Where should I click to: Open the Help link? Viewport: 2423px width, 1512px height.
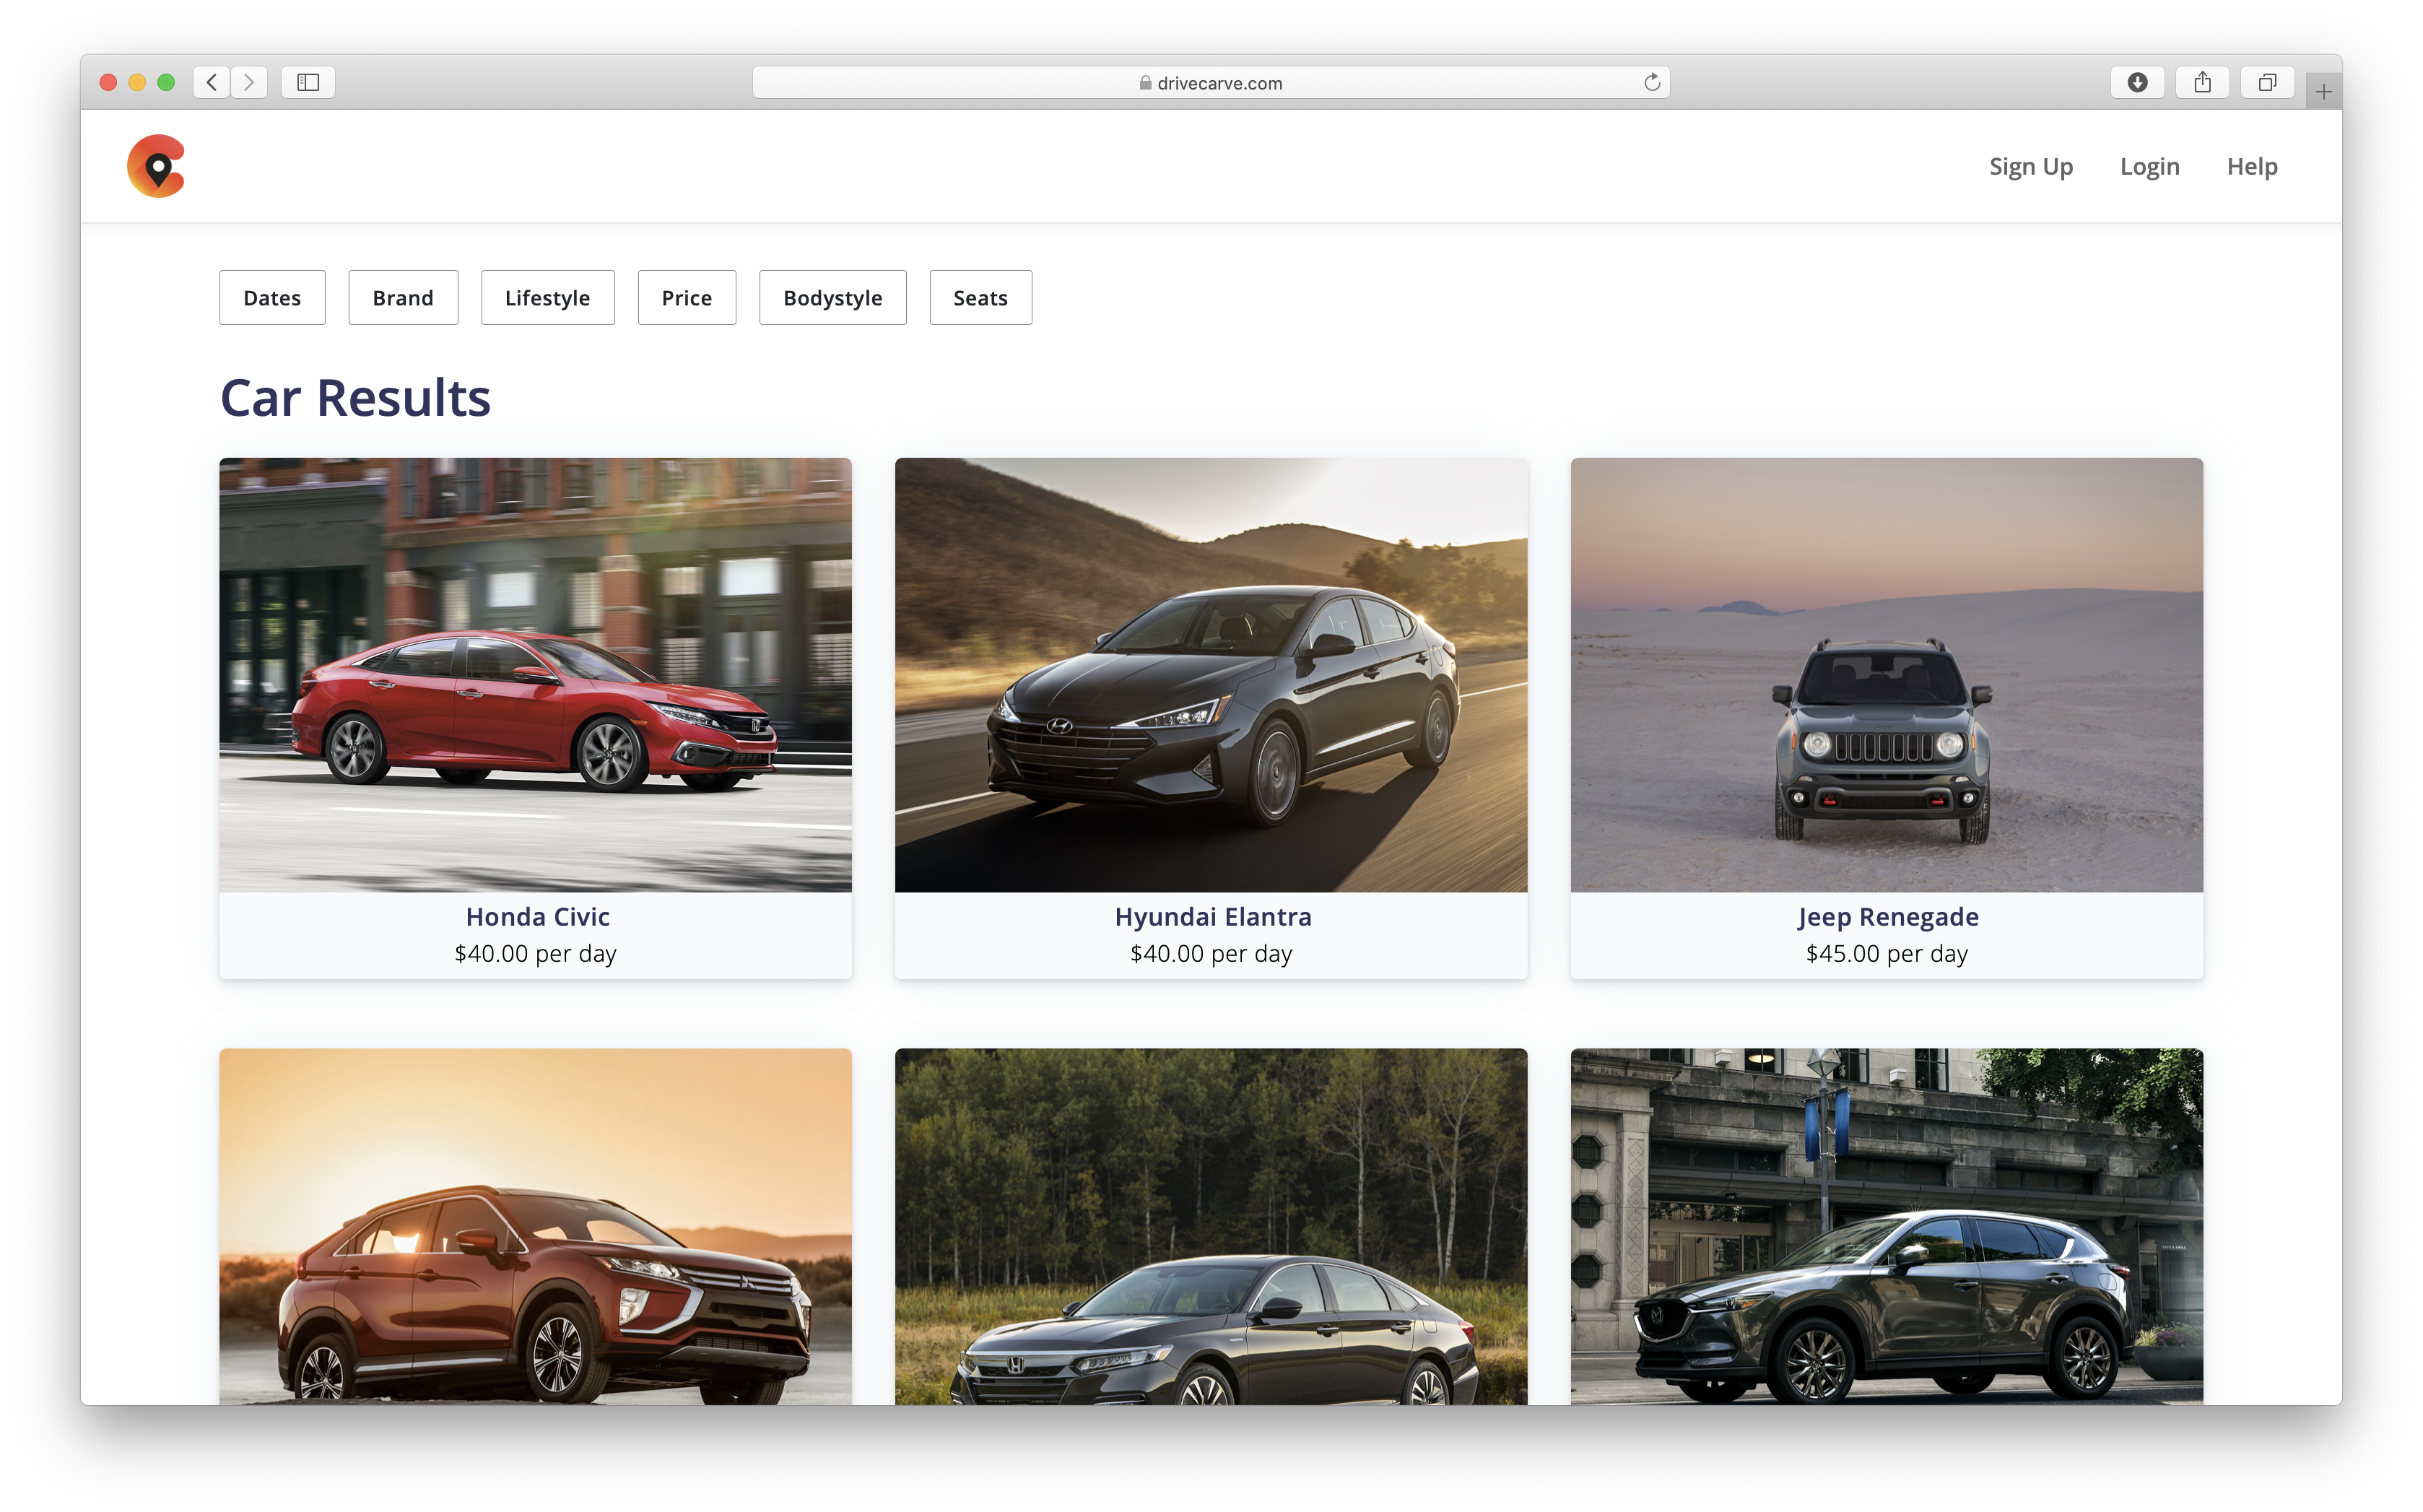[2251, 166]
